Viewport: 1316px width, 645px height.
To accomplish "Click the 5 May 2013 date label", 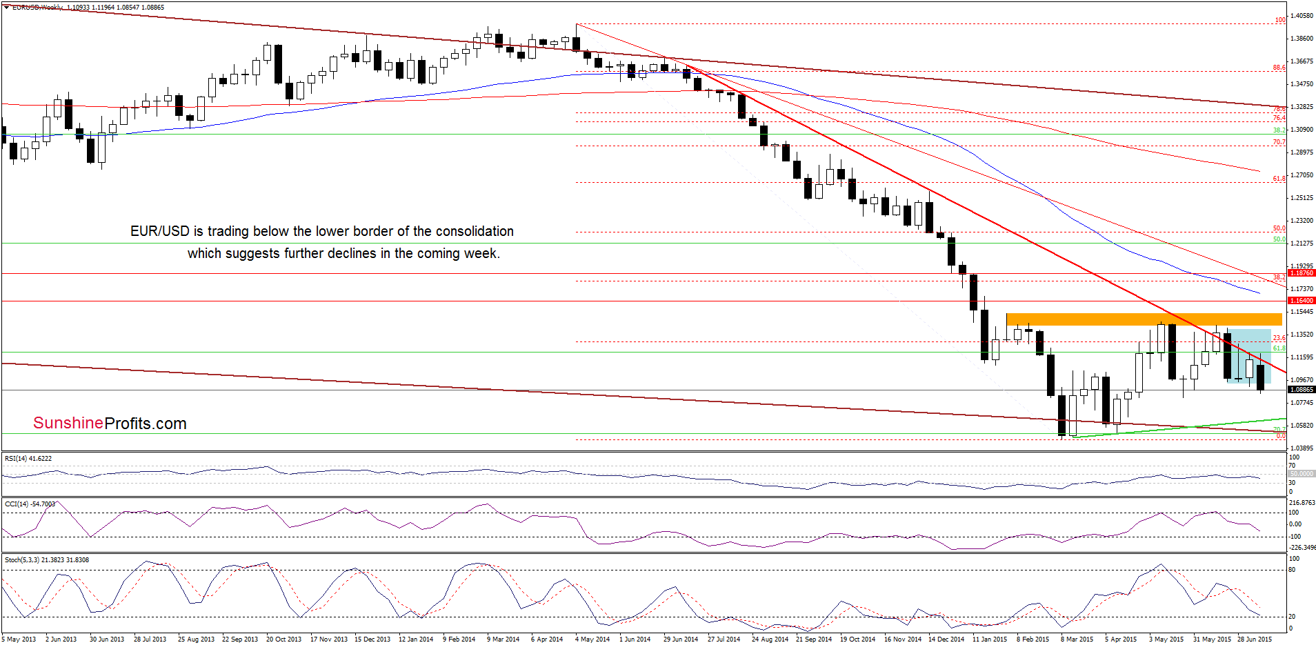I will (x=20, y=639).
